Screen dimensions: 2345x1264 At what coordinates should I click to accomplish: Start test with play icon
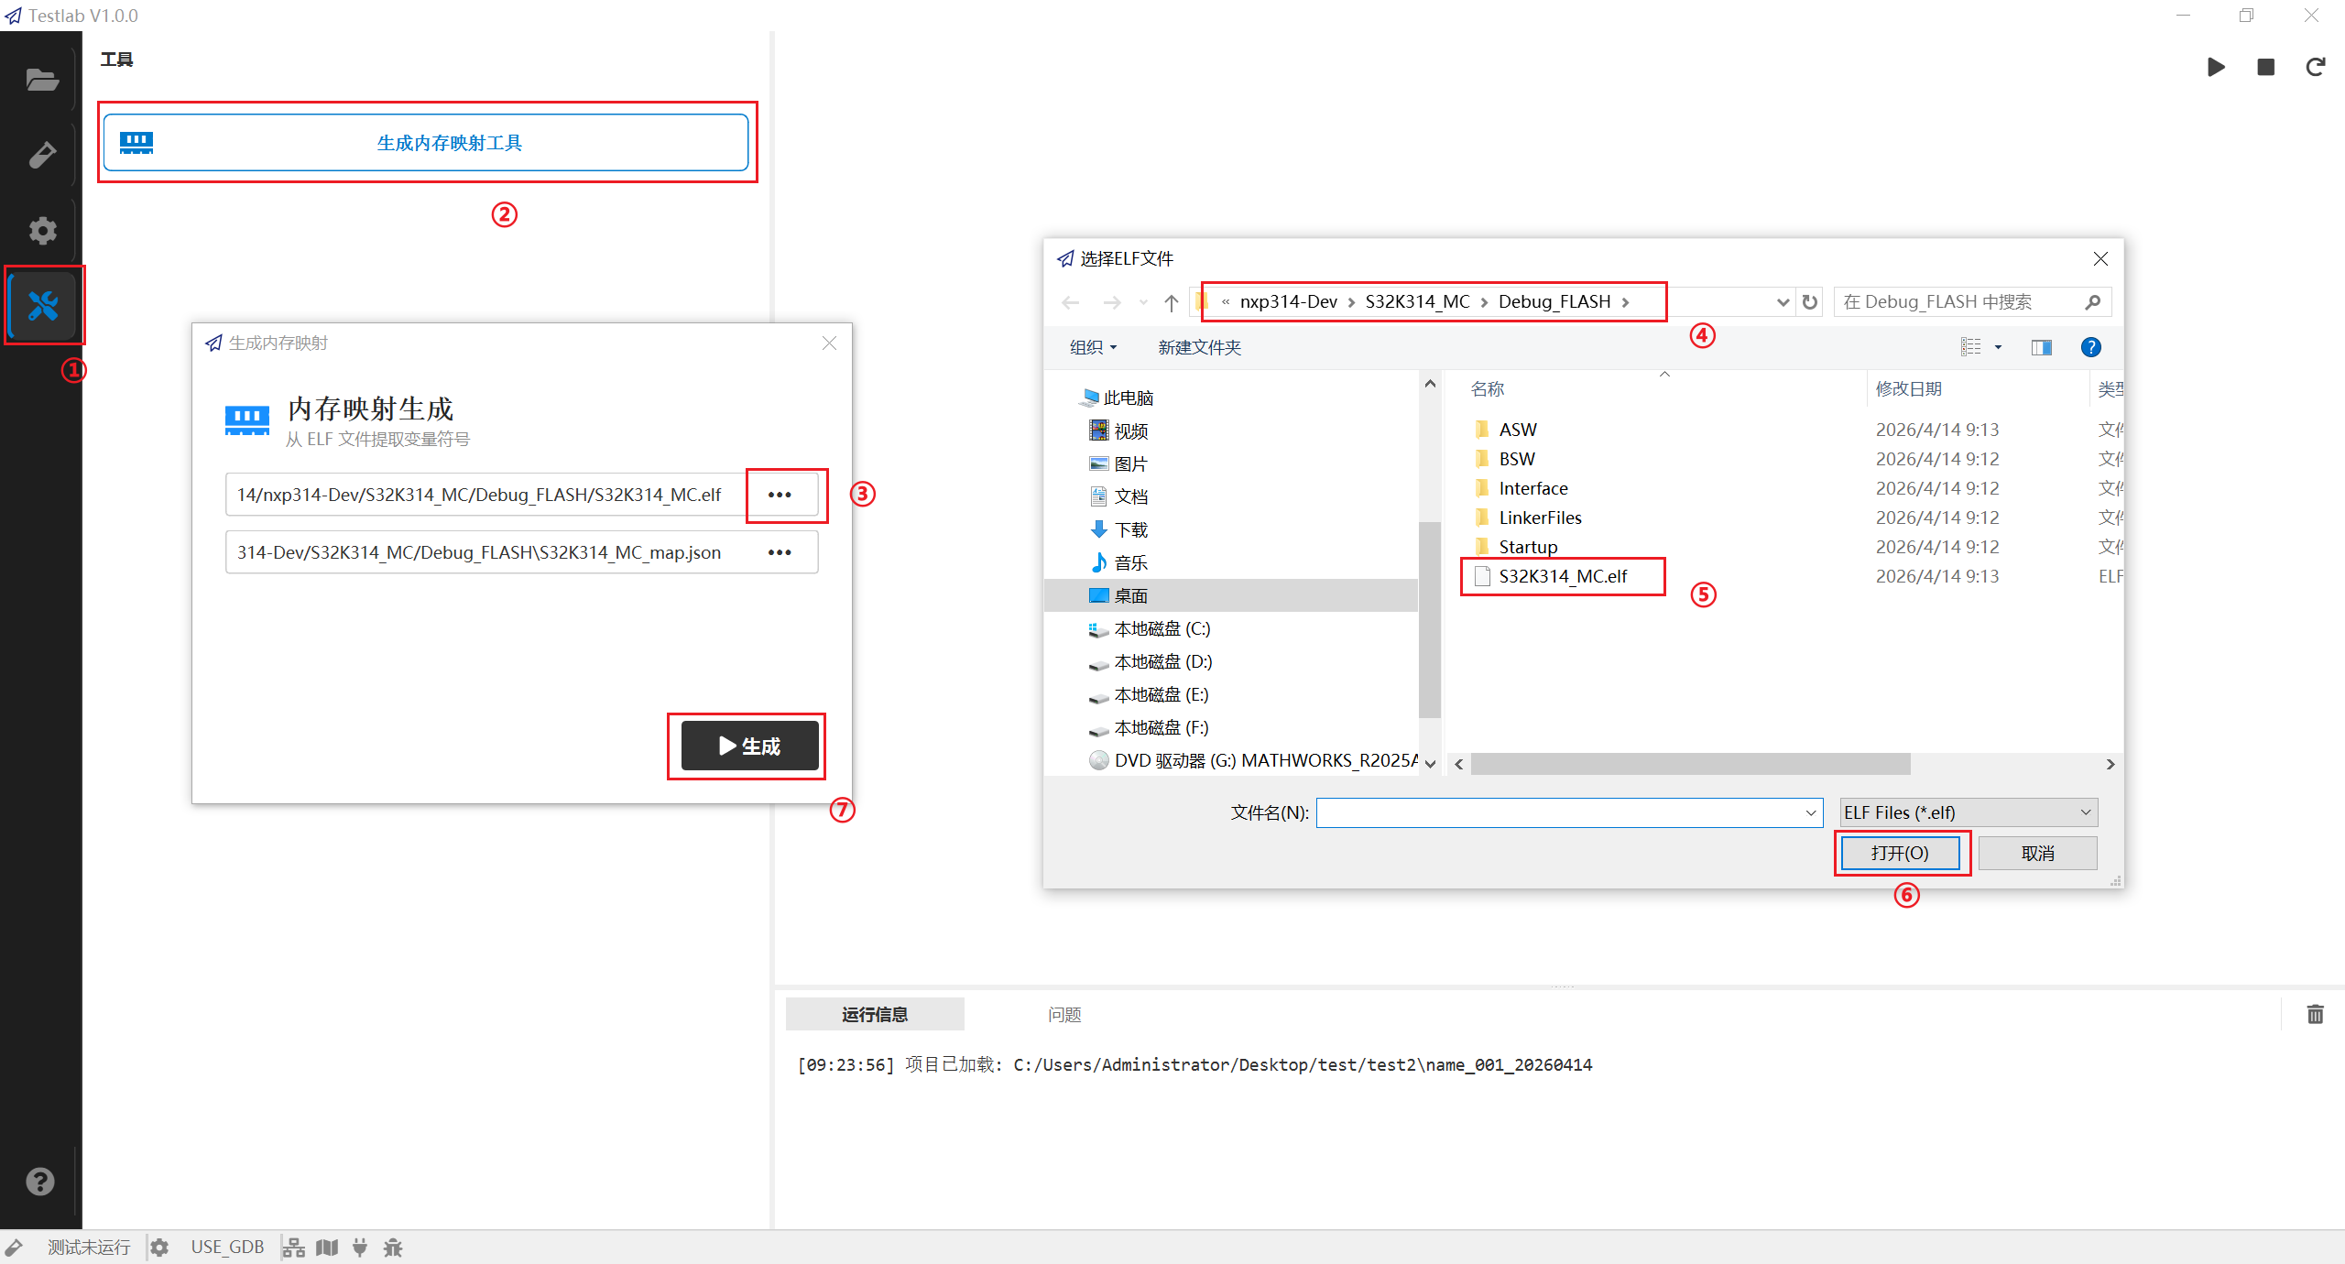point(2216,67)
